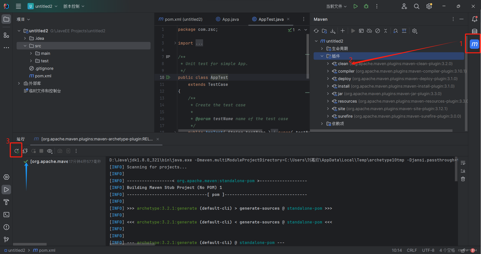Open Terminal tool window
Viewport: 481px width, 254px height.
pyautogui.click(x=7, y=215)
